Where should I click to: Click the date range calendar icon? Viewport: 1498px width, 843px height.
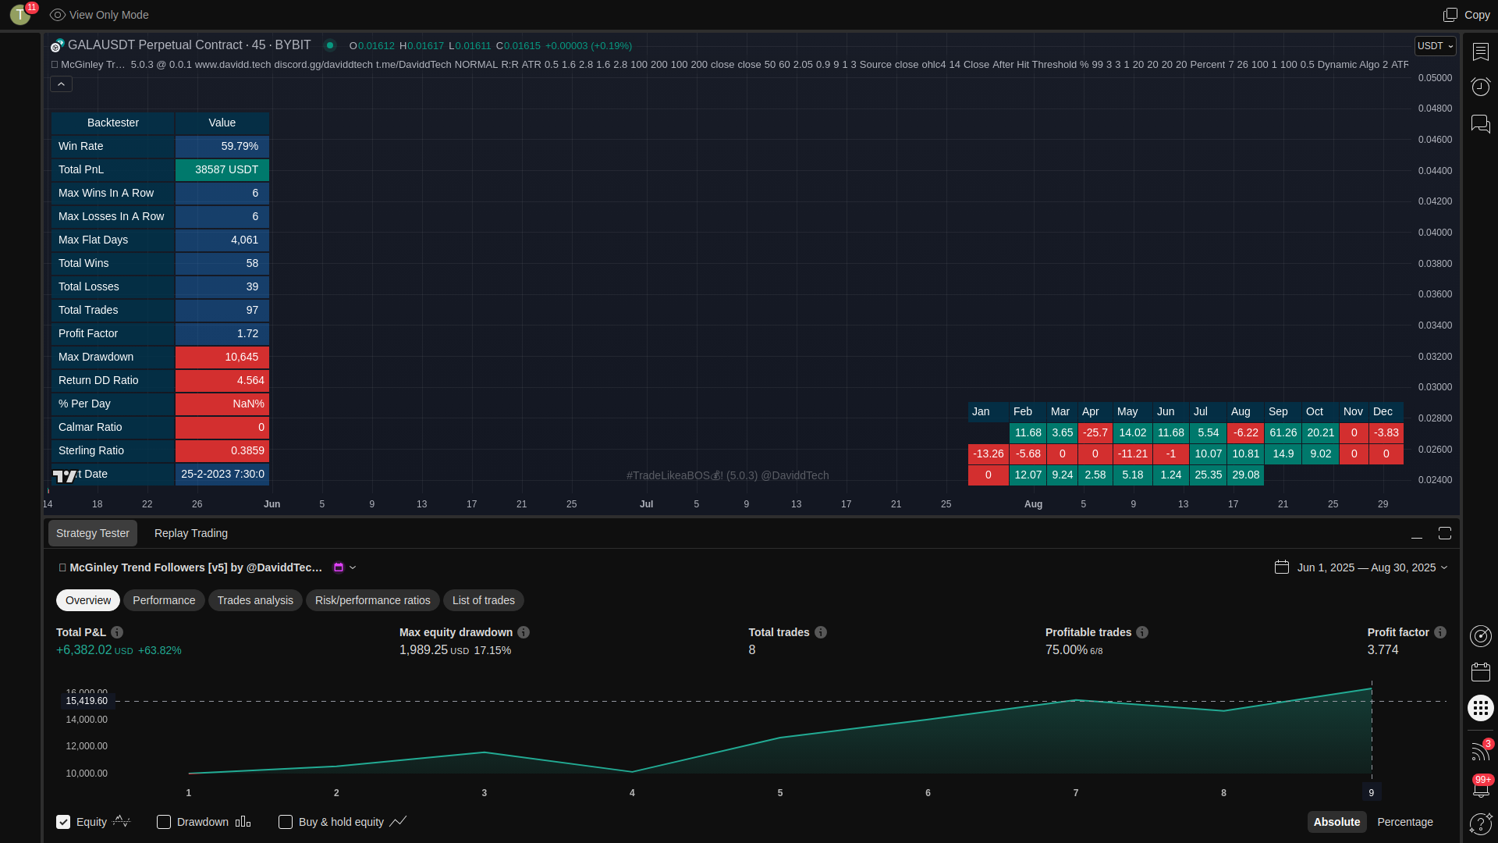1282,567
